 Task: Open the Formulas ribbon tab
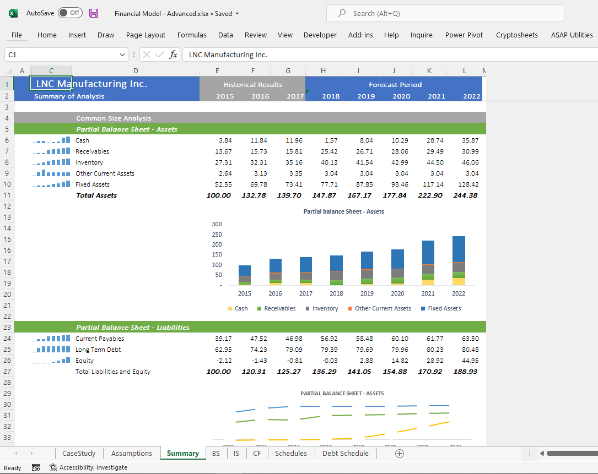coord(192,35)
